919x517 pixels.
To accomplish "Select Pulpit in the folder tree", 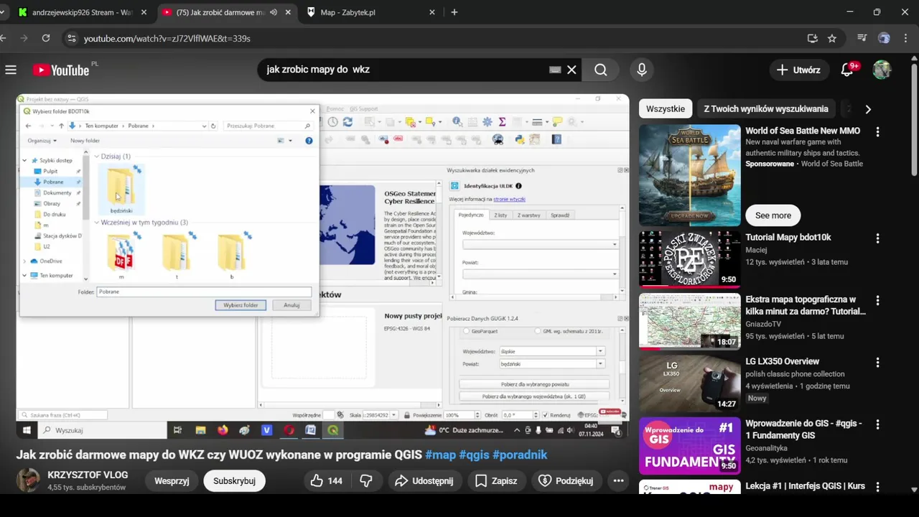I will click(x=50, y=171).
